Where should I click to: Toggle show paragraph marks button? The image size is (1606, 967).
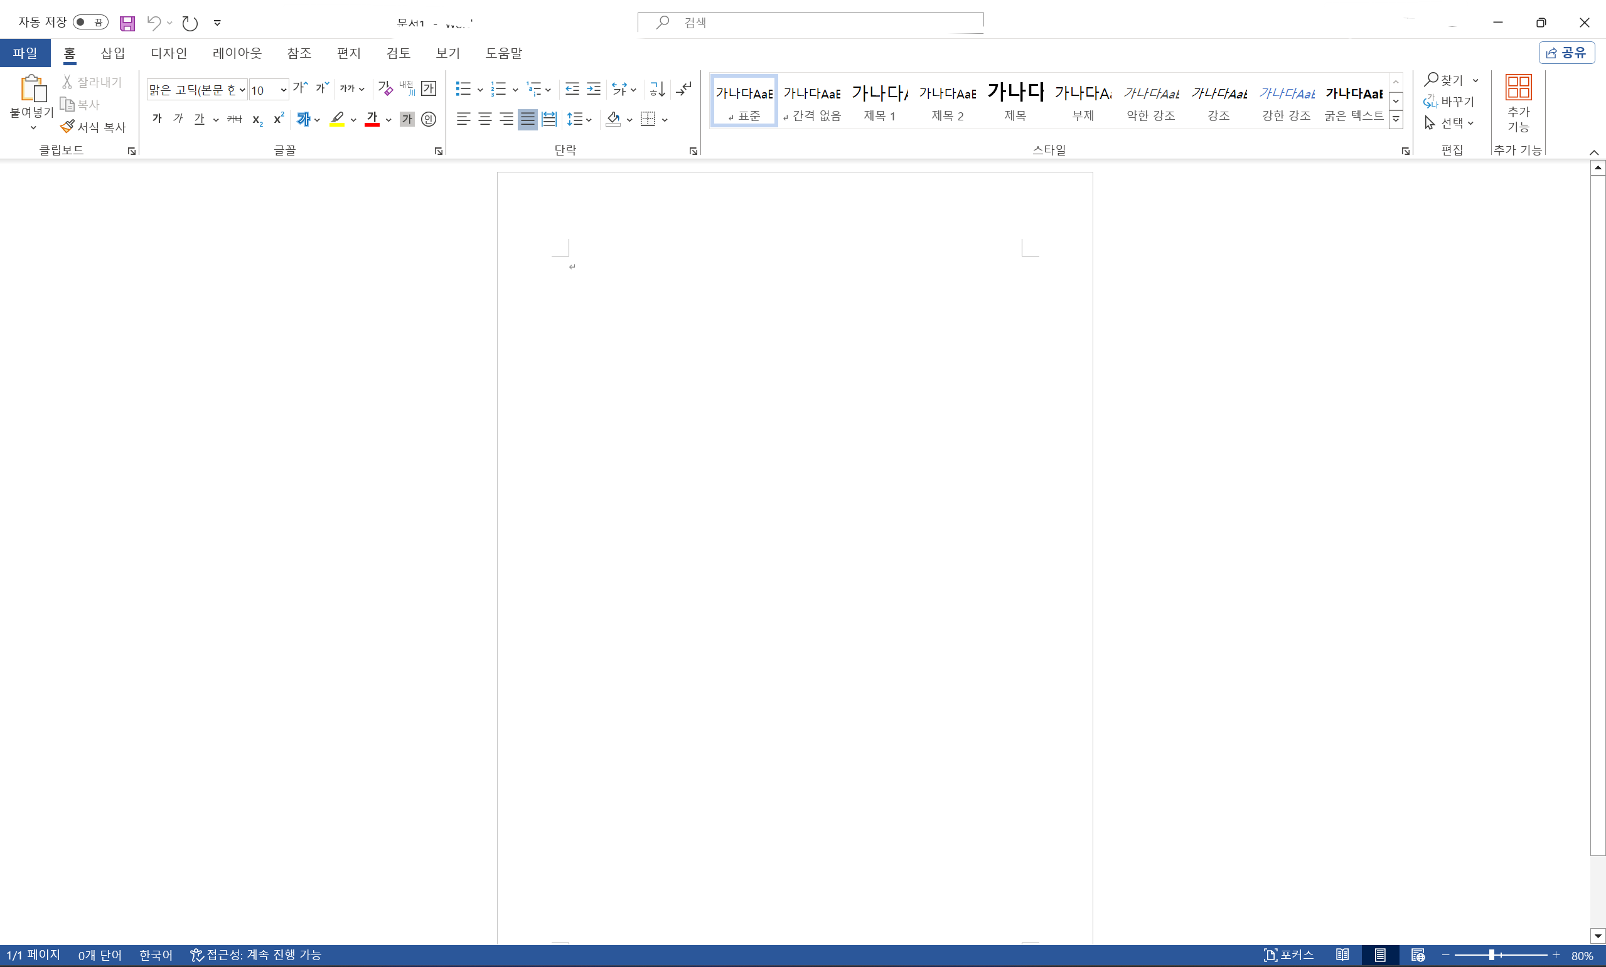click(x=683, y=88)
